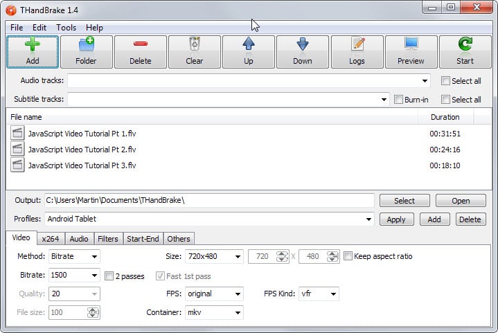Apply the chosen profile with the Apply button
Image resolution: width=498 pixels, height=333 pixels.
397,219
